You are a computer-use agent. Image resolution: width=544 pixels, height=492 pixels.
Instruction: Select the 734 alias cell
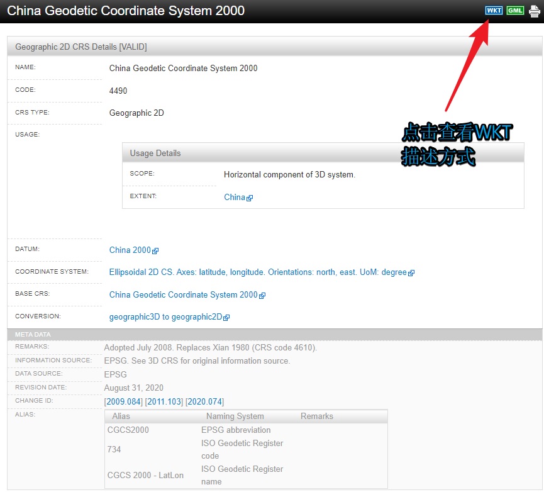(x=114, y=449)
